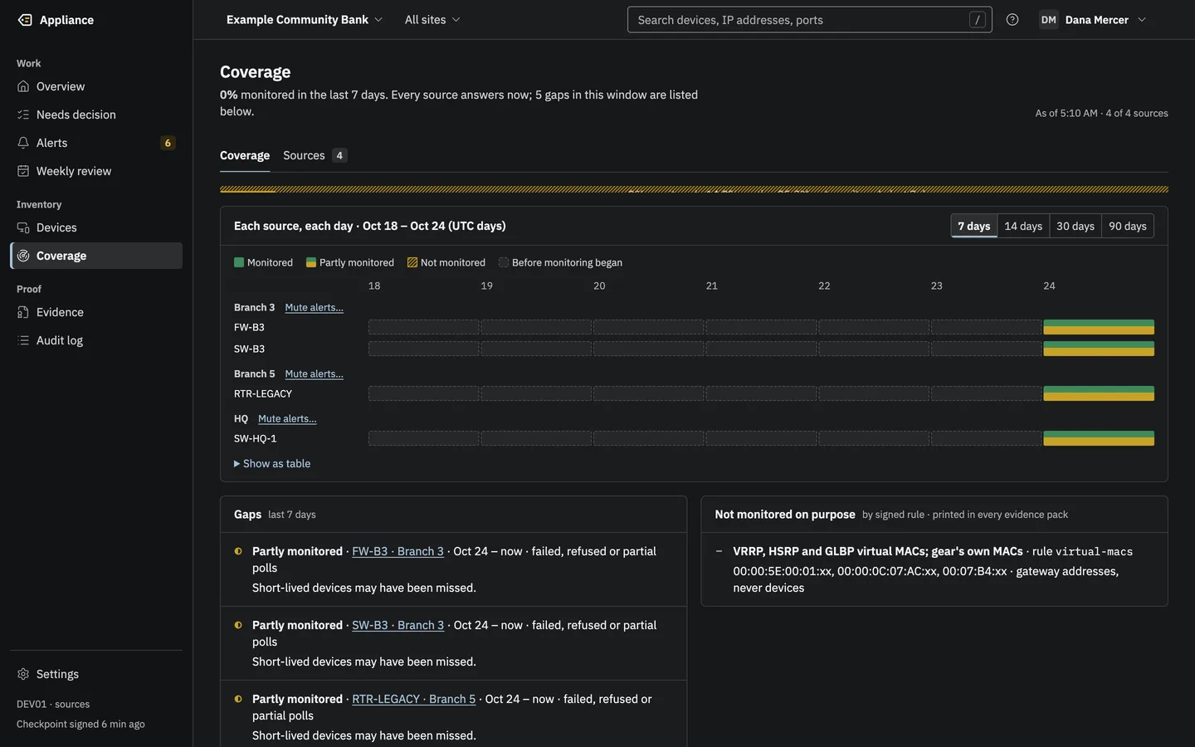Click the Needs decision list icon
The height and width of the screenshot is (747, 1195).
[23, 115]
